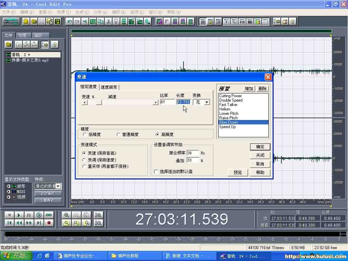Click the 取消 cancel button
The height and width of the screenshot is (261, 348).
pos(260,164)
